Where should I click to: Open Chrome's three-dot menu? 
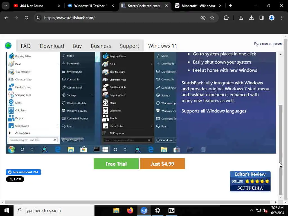tap(282, 18)
